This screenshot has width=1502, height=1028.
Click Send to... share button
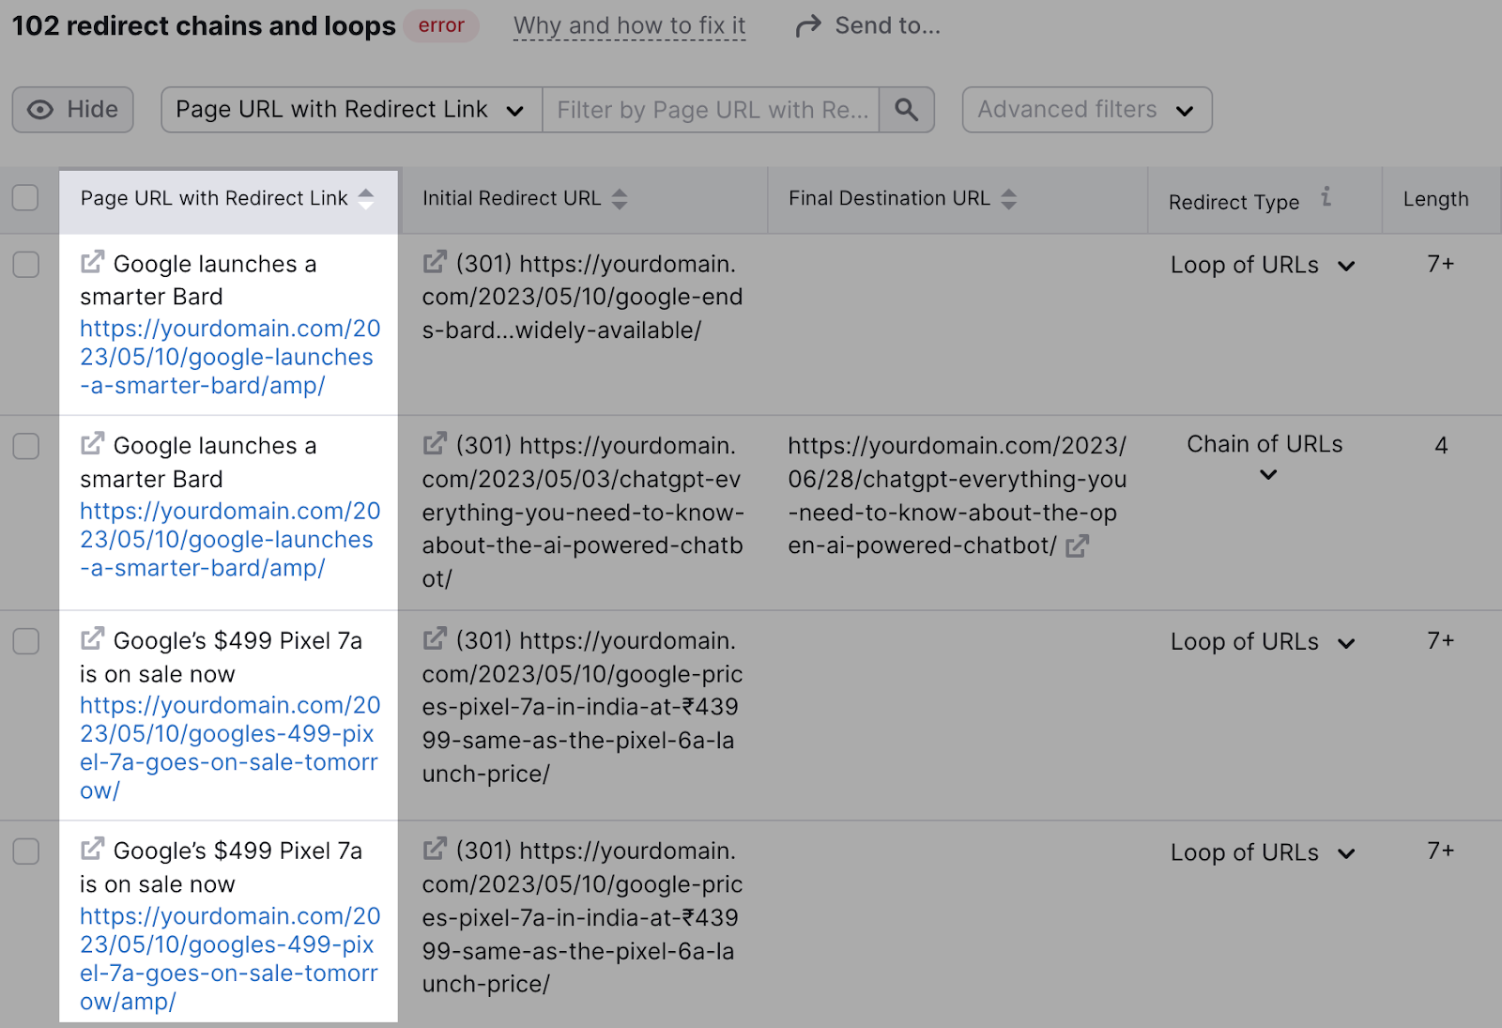click(x=868, y=26)
